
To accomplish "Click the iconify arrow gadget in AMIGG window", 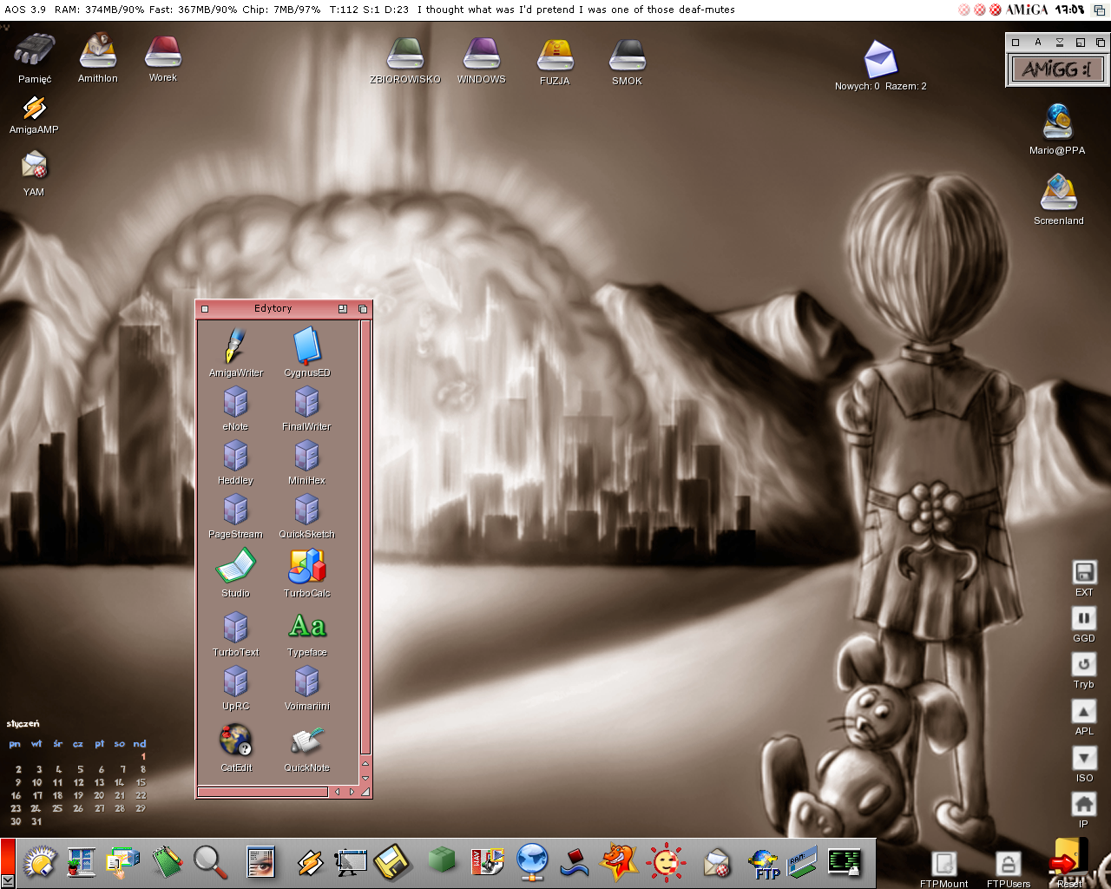I will (x=1059, y=42).
